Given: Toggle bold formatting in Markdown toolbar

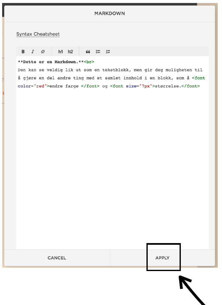Looking at the screenshot, I should 23,52.
